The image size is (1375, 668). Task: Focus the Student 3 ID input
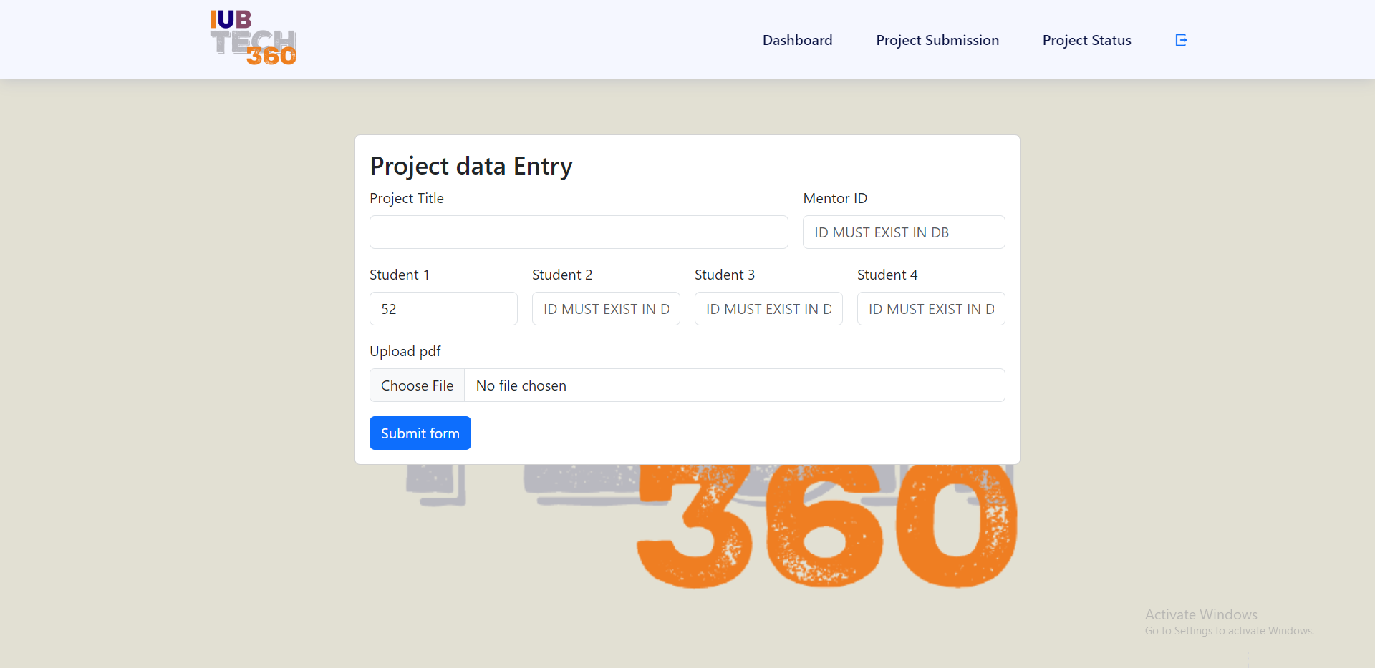[x=768, y=309]
